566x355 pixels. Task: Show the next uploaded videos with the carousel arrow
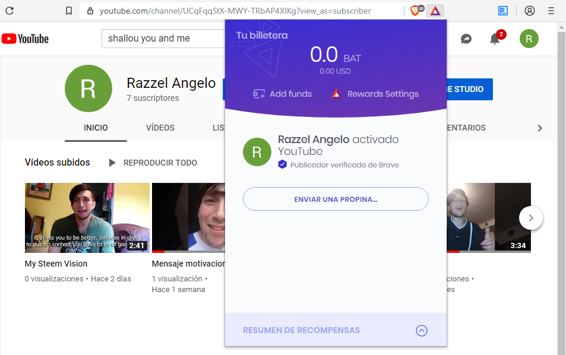click(530, 218)
